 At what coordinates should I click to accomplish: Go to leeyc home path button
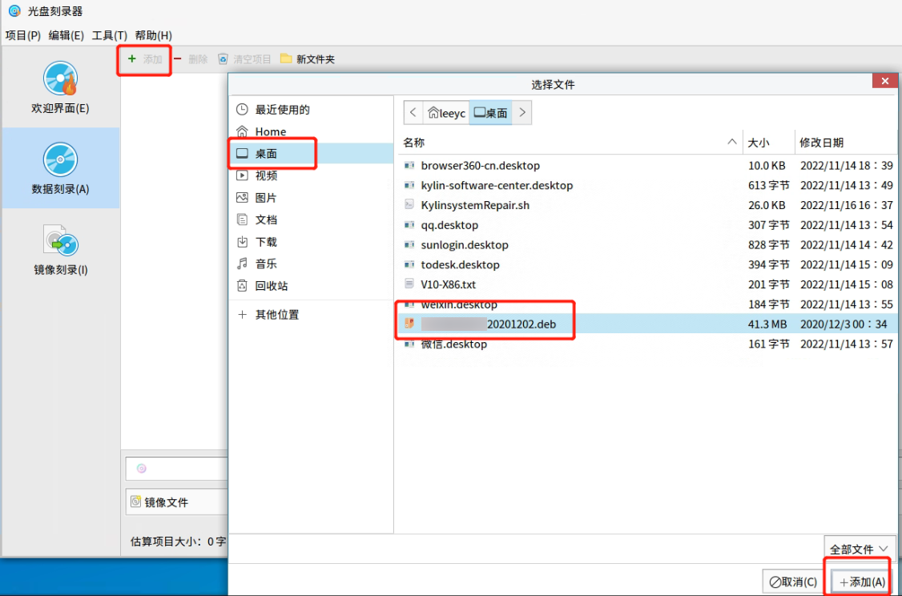pyautogui.click(x=446, y=113)
